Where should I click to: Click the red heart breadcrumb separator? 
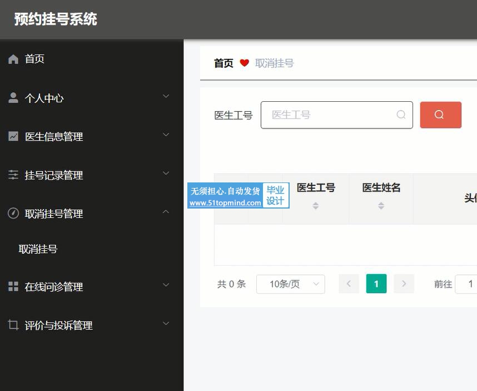(244, 63)
